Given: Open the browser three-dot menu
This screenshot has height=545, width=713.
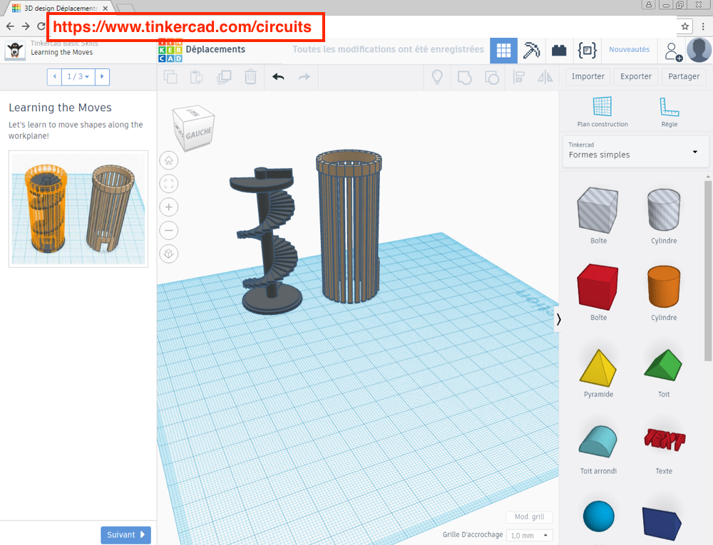Looking at the screenshot, I should tap(703, 26).
